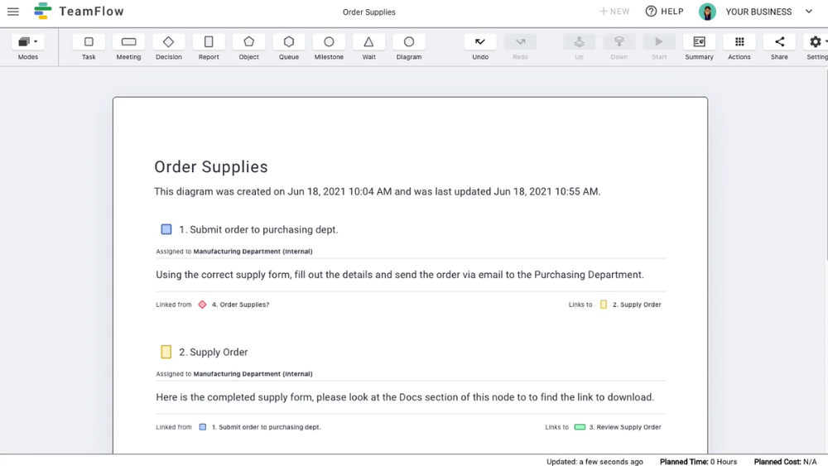Viewport: 828px width, 466px height.
Task: Jump to linked 4. Order Supplies? node
Action: coord(239,305)
